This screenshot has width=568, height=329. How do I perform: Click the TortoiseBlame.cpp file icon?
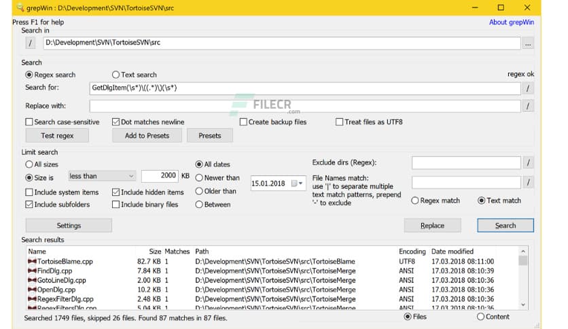click(x=31, y=261)
